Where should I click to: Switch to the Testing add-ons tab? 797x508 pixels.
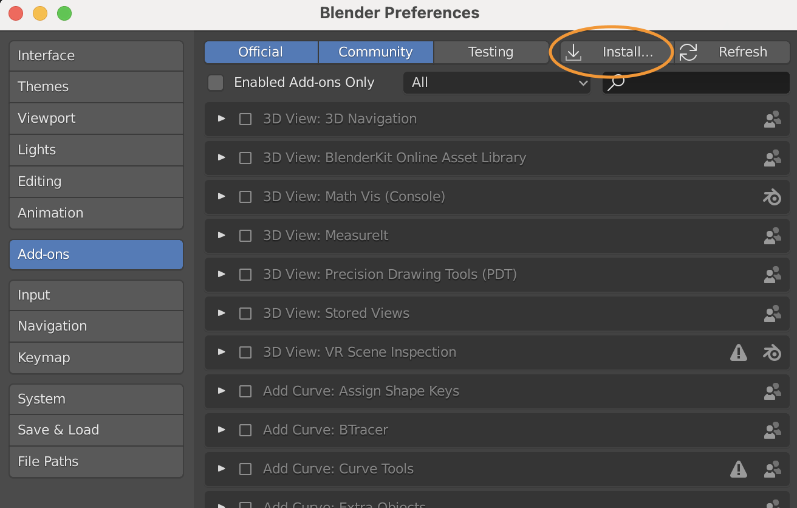click(491, 52)
